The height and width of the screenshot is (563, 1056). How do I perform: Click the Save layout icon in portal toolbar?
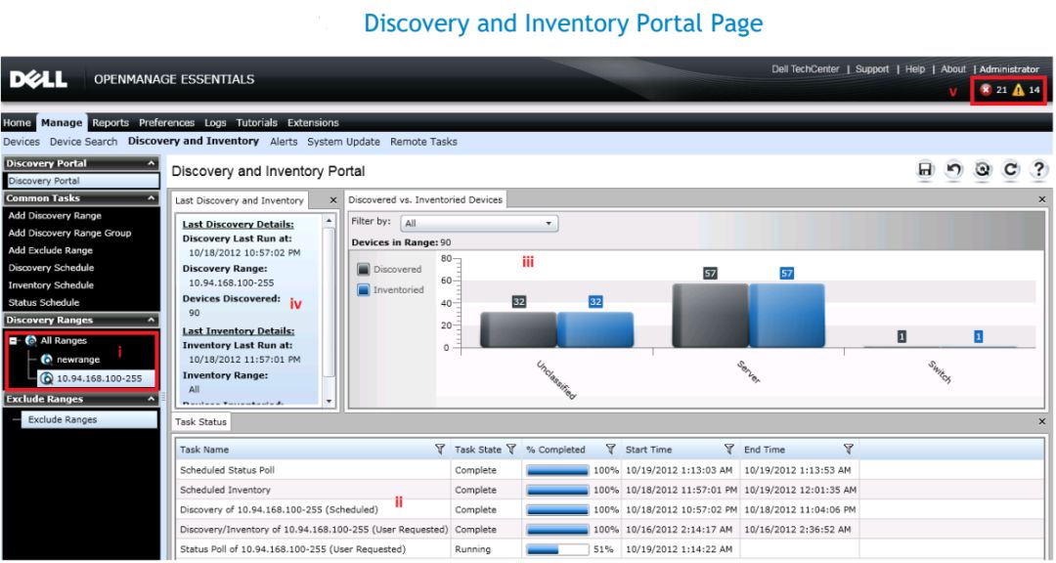point(925,170)
